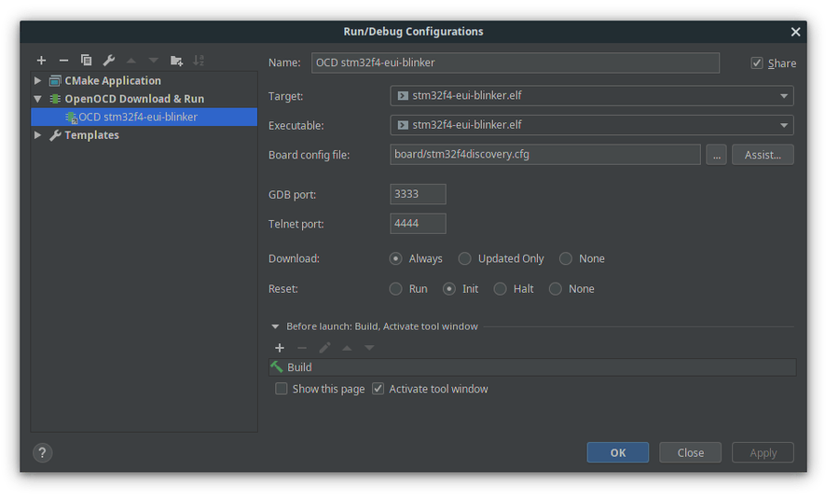Add a before launch task

tap(280, 348)
